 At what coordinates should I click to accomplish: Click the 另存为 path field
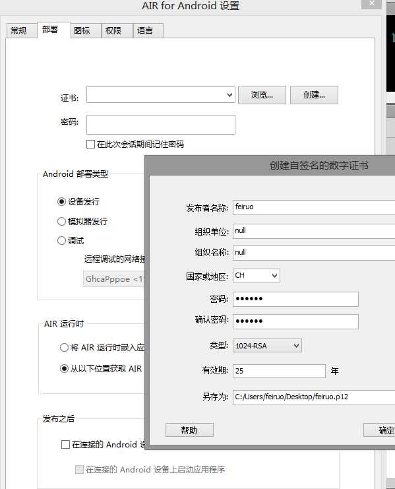314,397
